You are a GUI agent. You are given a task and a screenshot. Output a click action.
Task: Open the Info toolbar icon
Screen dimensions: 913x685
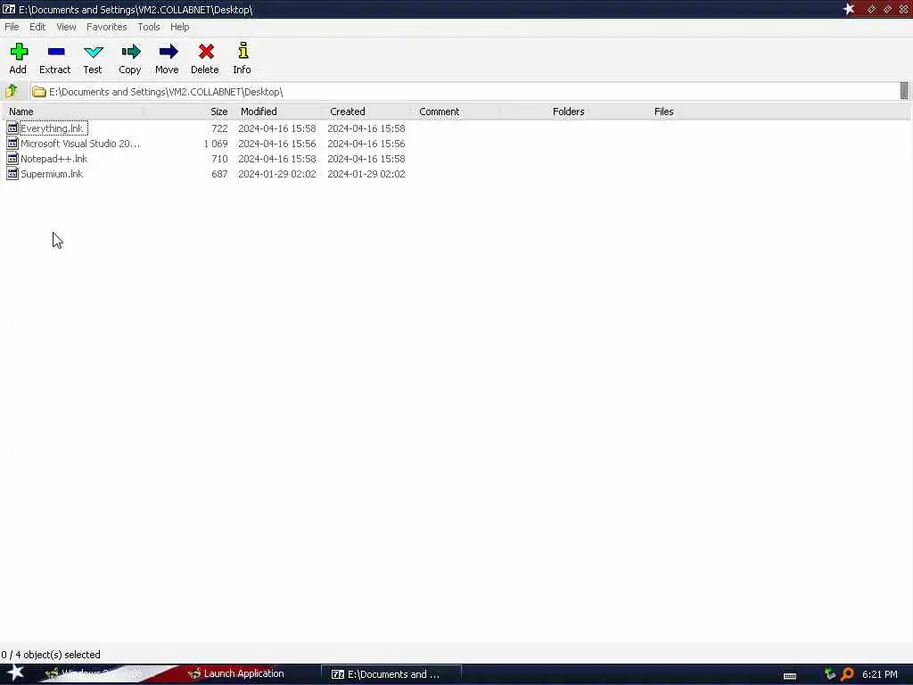(243, 51)
